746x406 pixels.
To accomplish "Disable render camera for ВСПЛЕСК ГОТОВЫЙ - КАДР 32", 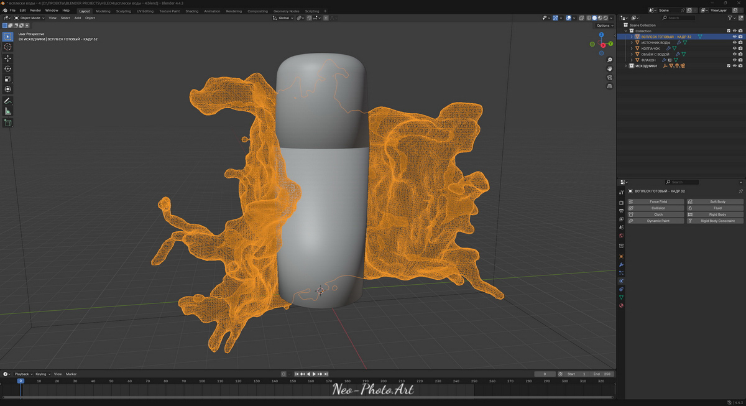I will click(x=740, y=37).
